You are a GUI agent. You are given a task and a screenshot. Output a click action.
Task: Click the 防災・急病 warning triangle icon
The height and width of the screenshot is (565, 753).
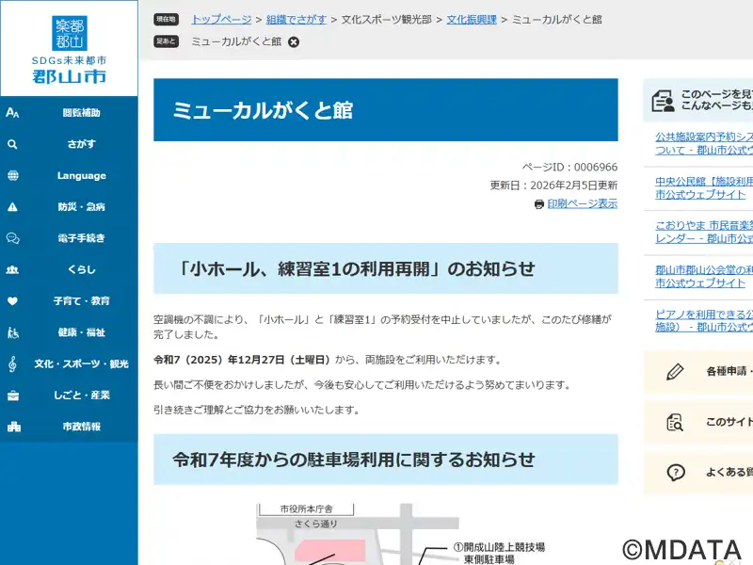(12, 206)
